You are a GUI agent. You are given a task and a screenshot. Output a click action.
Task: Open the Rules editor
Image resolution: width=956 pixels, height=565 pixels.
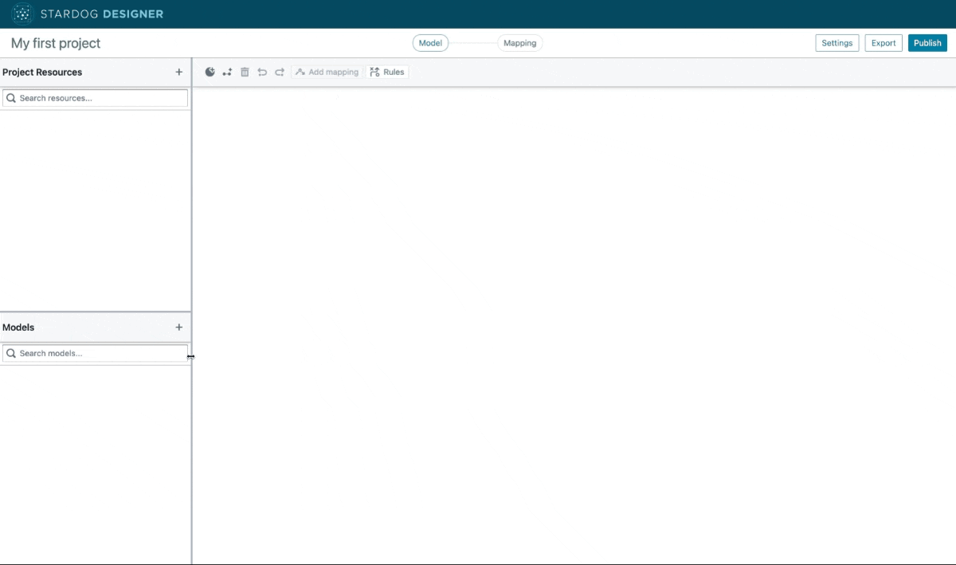[x=387, y=72]
